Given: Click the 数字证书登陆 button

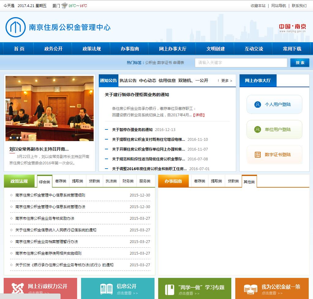Looking at the screenshot, I should 274,155.
